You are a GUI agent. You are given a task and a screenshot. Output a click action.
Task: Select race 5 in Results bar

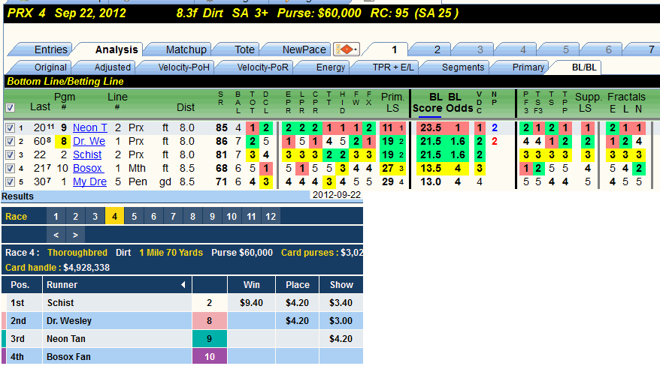[134, 217]
